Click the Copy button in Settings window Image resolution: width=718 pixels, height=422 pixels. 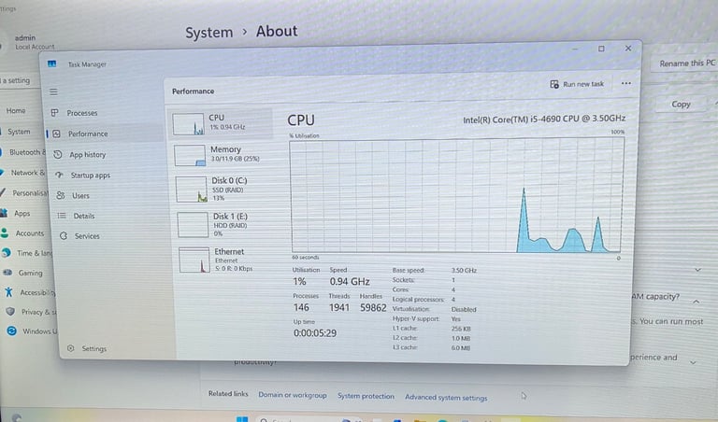681,105
